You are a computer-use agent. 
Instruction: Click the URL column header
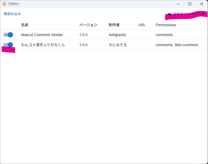tap(142, 25)
